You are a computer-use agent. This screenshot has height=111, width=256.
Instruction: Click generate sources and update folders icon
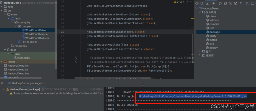coord(202,3)
